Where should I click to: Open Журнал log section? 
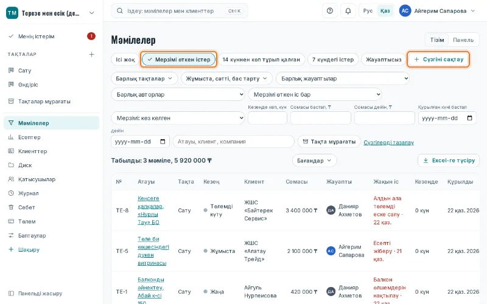pyautogui.click(x=28, y=193)
